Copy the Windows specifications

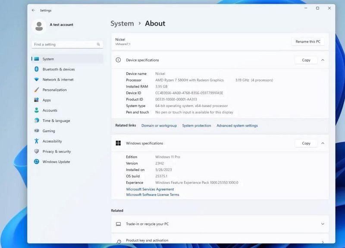[x=306, y=143]
